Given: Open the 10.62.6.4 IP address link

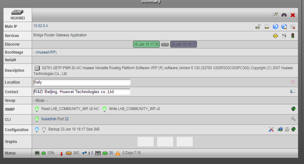Looking at the screenshot, I should coord(40,26).
